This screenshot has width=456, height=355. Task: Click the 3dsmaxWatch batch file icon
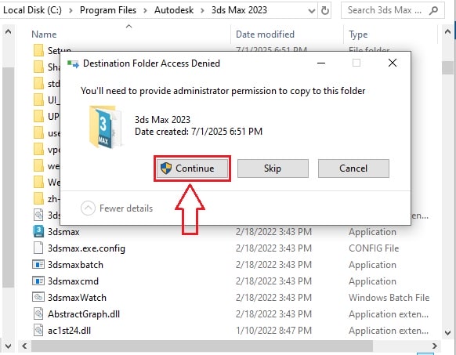[x=38, y=297]
